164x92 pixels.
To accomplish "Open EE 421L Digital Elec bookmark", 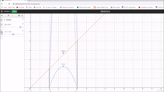I will tap(129, 7).
